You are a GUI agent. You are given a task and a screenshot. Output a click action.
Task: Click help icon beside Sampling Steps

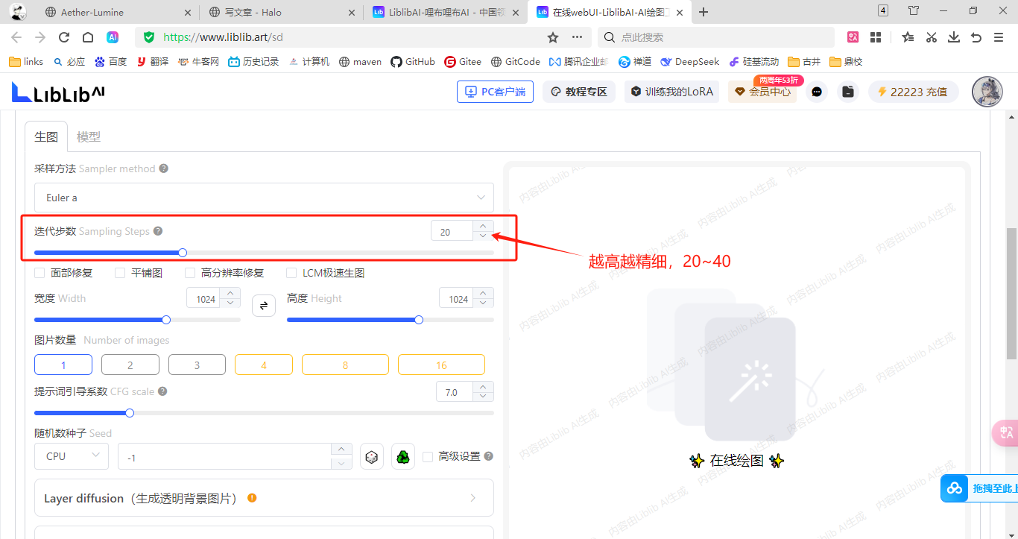coord(158,231)
